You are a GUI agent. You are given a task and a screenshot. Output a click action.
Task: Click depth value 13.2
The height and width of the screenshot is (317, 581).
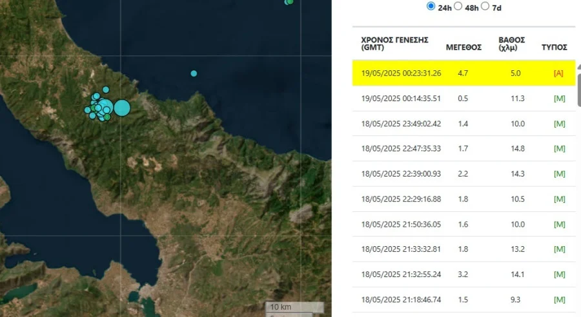point(518,249)
